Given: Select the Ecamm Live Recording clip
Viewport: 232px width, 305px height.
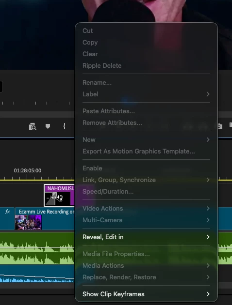Looking at the screenshot, I should (45, 219).
